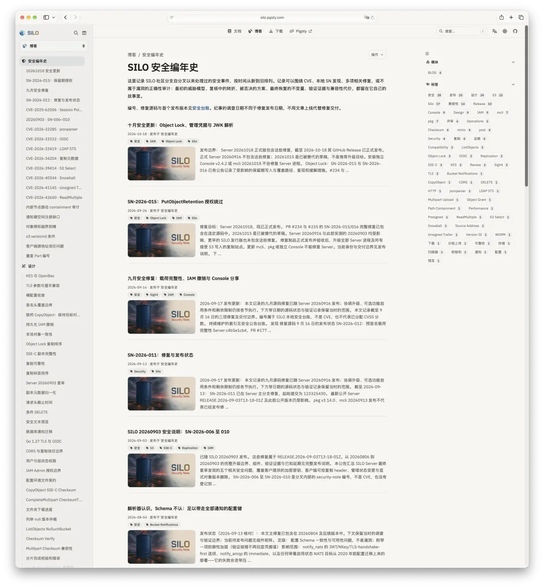This screenshot has height=588, width=544.
Task: Open sidebar item CVE-2026-33322 · OIDC
Action: pyautogui.click(x=47, y=139)
